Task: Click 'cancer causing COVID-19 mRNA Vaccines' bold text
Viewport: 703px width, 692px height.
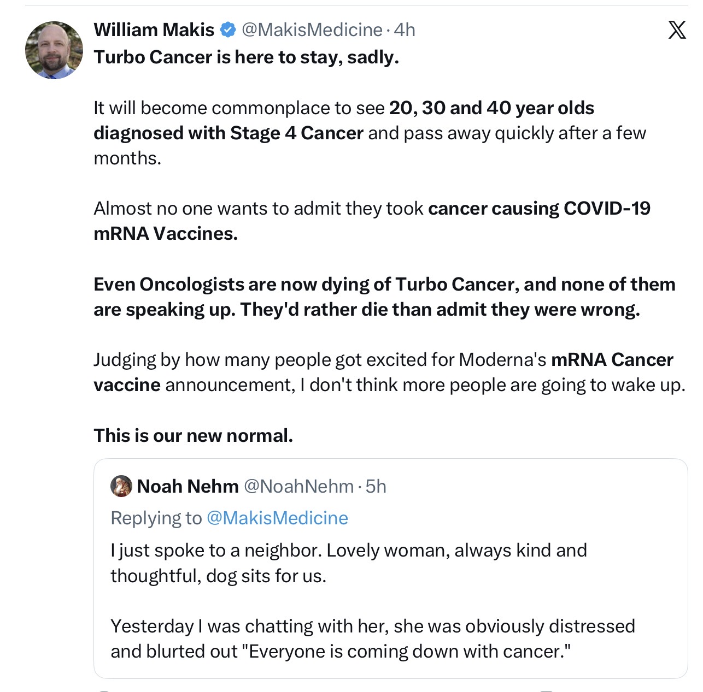Action: click(372, 221)
